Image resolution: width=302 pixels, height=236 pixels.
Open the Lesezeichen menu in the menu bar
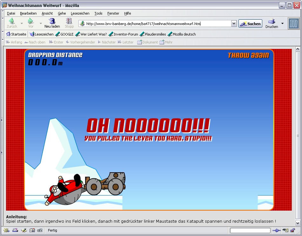[x=80, y=13]
